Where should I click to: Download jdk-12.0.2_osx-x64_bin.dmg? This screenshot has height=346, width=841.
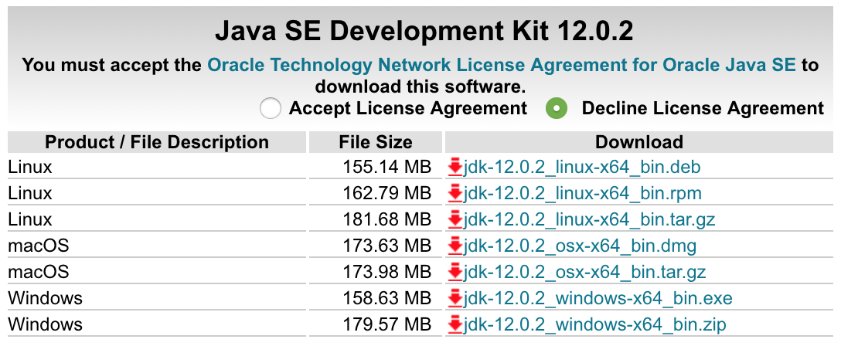click(x=580, y=246)
